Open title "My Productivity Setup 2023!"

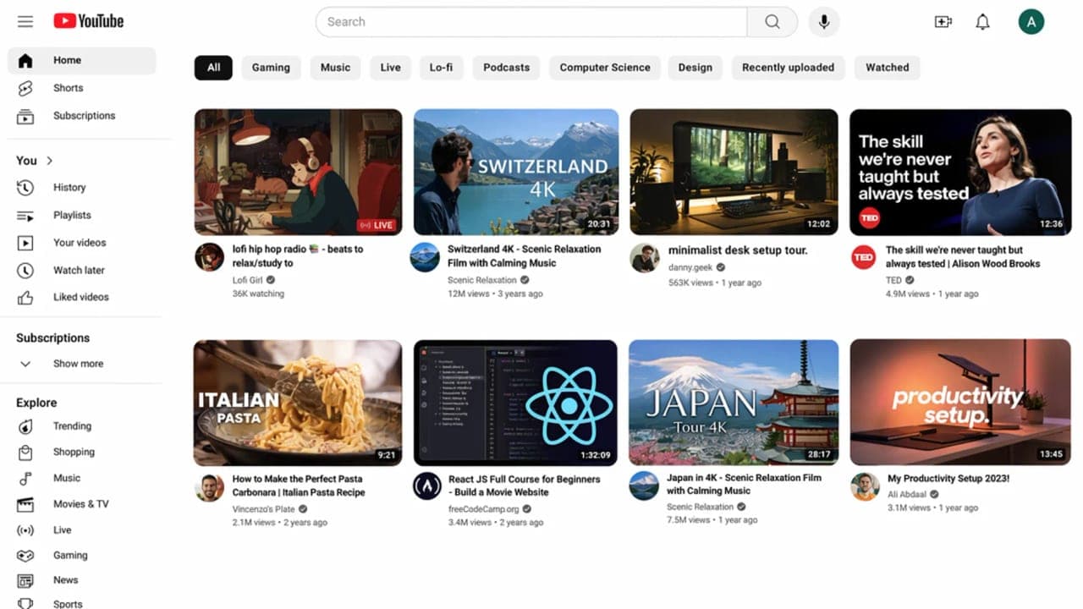click(x=948, y=479)
